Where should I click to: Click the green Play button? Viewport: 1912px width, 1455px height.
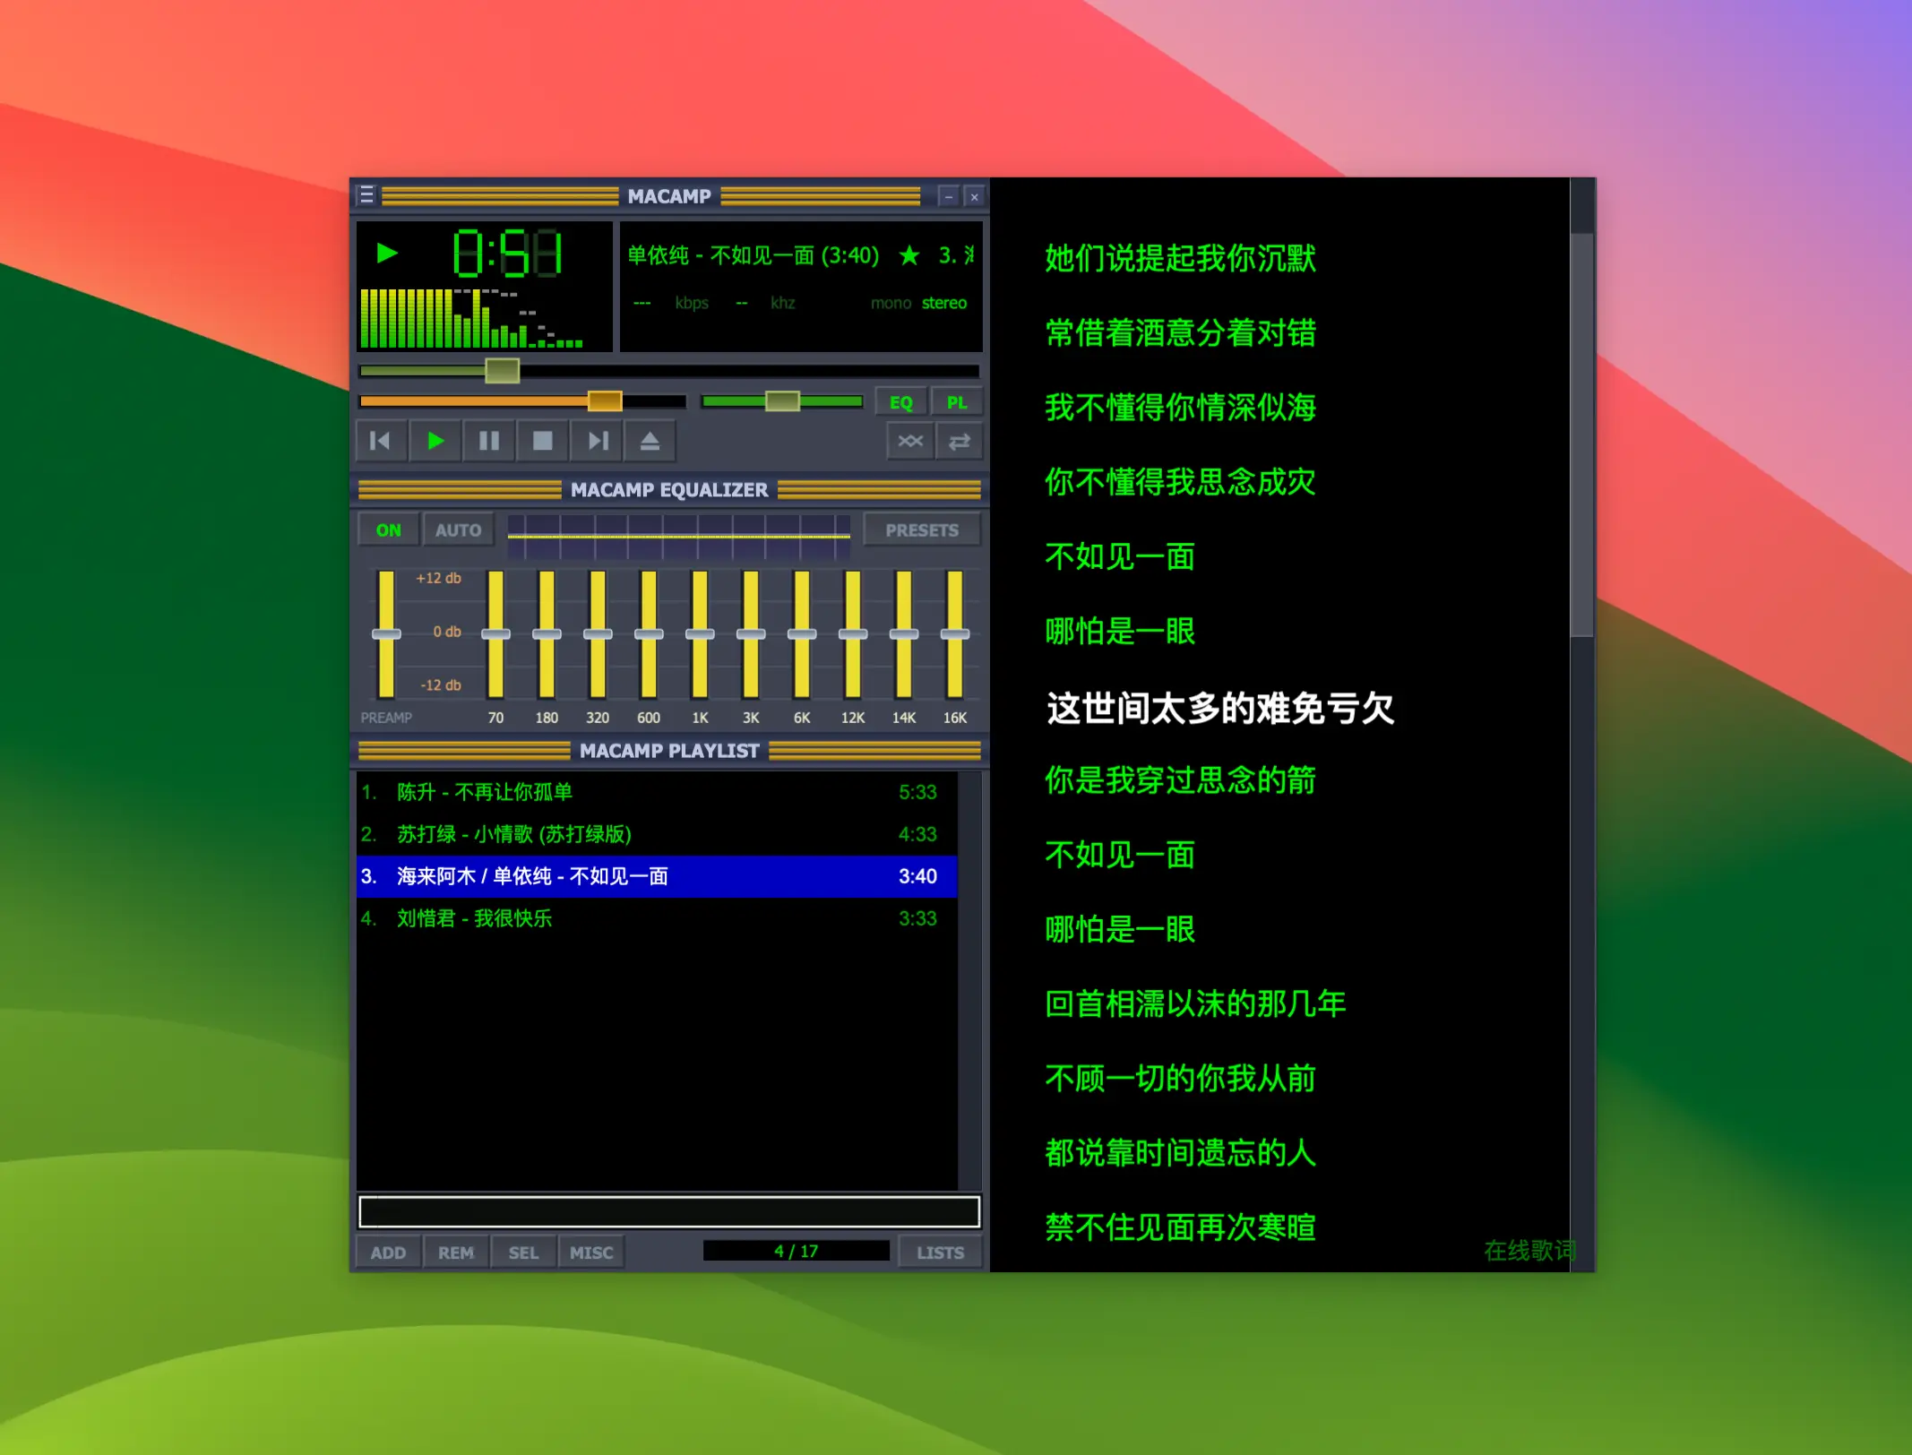(x=435, y=441)
